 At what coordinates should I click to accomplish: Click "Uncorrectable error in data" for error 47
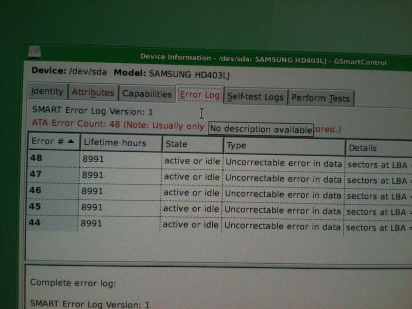[283, 179]
